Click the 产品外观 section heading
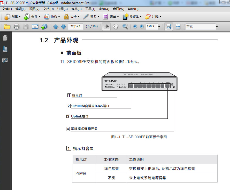The width and height of the screenshot is (230, 190). click(66, 40)
